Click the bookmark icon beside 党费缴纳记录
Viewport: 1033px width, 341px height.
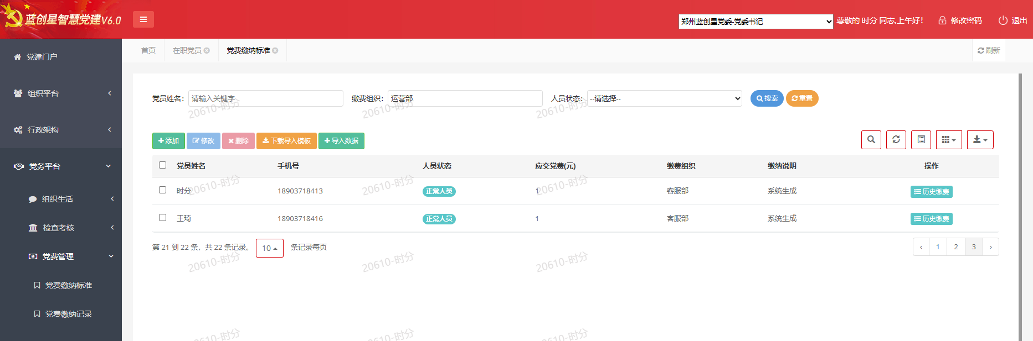37,314
